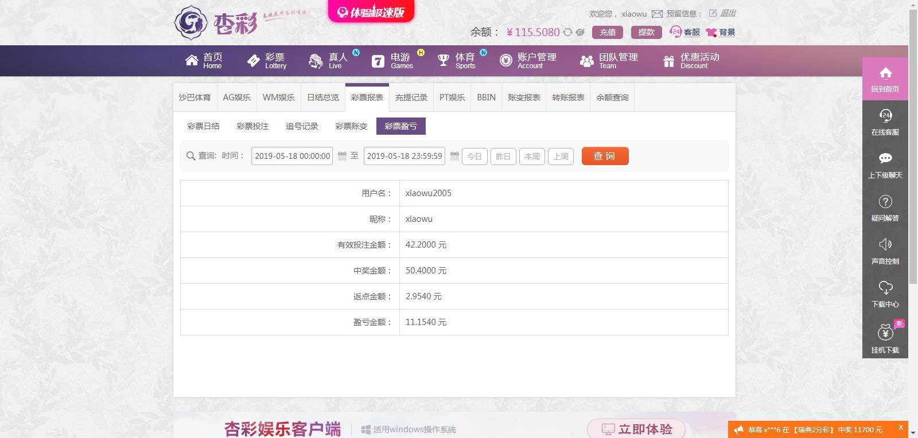Open the 体育 Sports nav item
Viewport: 918px width, 438px height.
point(457,60)
